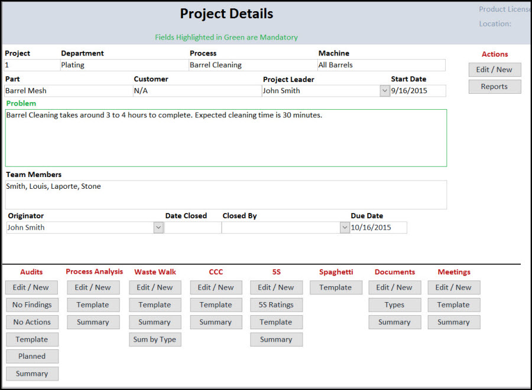Click the No Actions button

click(x=32, y=322)
